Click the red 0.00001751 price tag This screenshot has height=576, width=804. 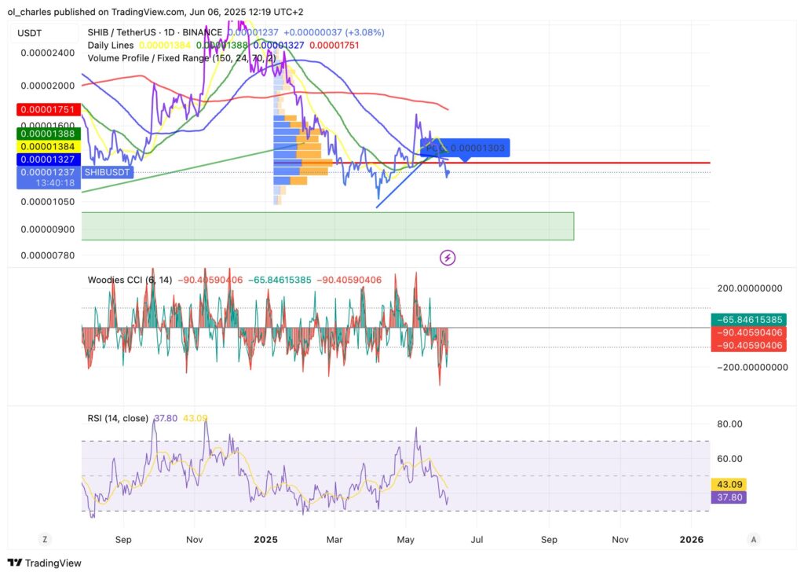(x=49, y=110)
